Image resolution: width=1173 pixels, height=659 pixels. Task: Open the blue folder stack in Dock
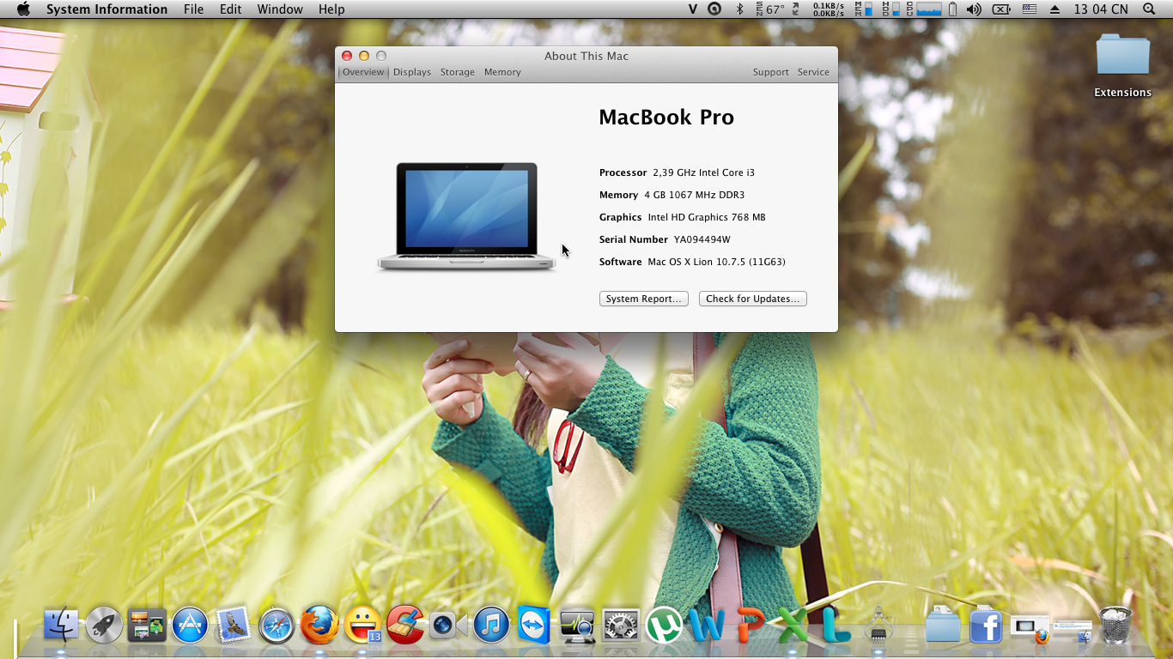pyautogui.click(x=943, y=624)
